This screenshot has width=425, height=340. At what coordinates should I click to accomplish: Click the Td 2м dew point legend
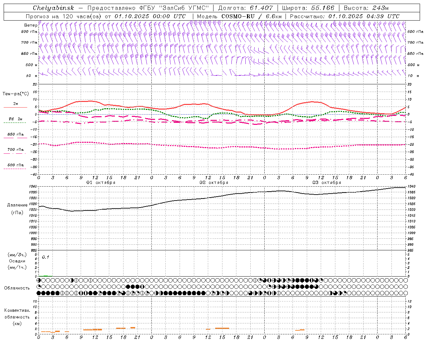[15, 119]
